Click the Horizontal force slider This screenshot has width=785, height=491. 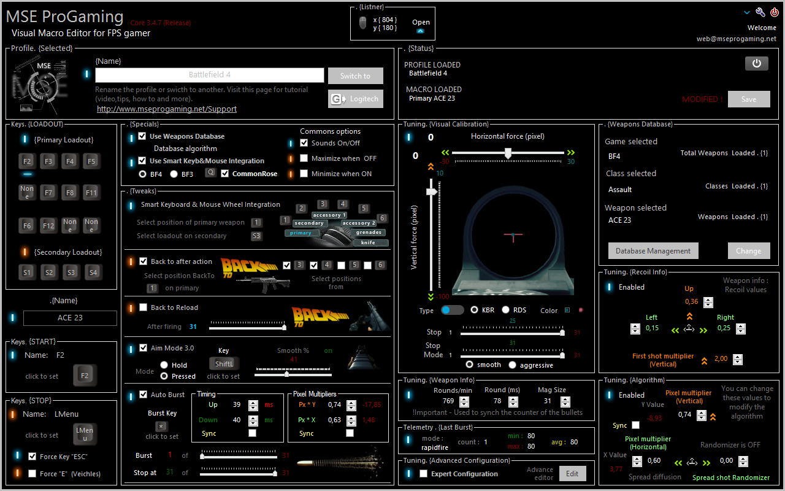pos(508,153)
